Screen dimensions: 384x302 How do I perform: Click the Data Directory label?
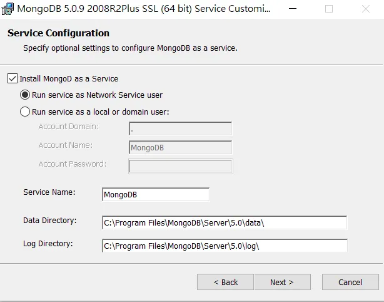(x=50, y=221)
